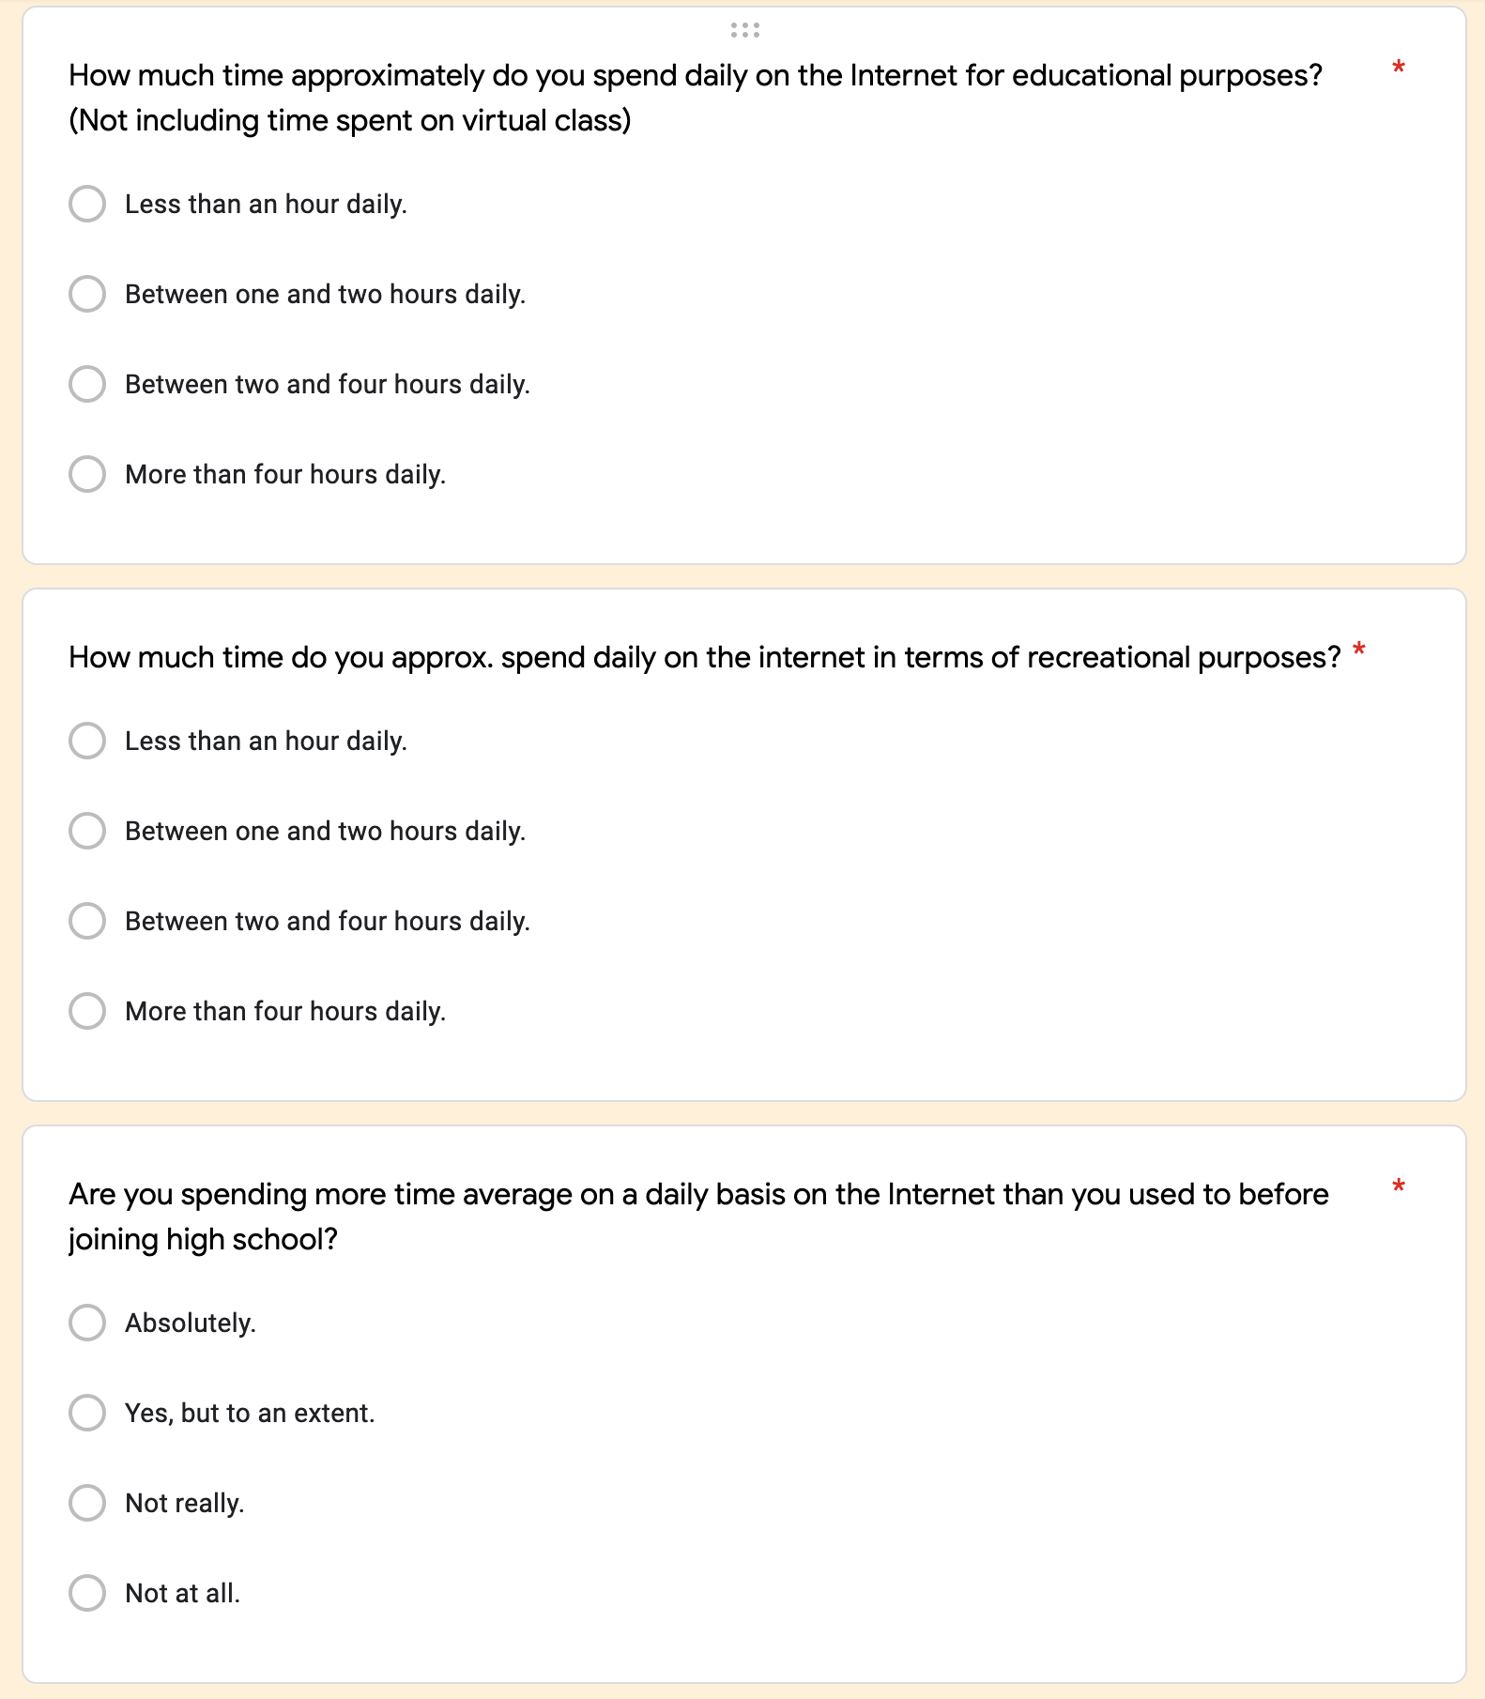Select 'Less than an hour daily' for recreational use
This screenshot has height=1699, width=1485.
click(87, 741)
